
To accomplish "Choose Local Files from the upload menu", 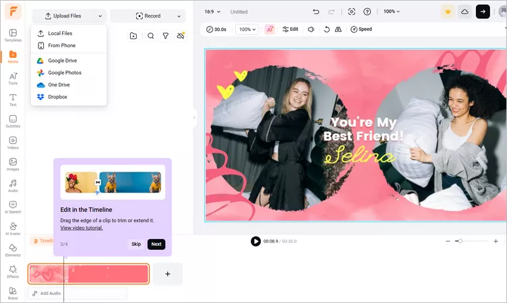I will point(69,33).
